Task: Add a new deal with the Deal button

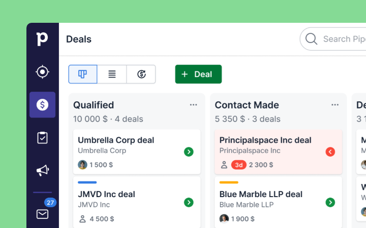Action: [x=198, y=74]
